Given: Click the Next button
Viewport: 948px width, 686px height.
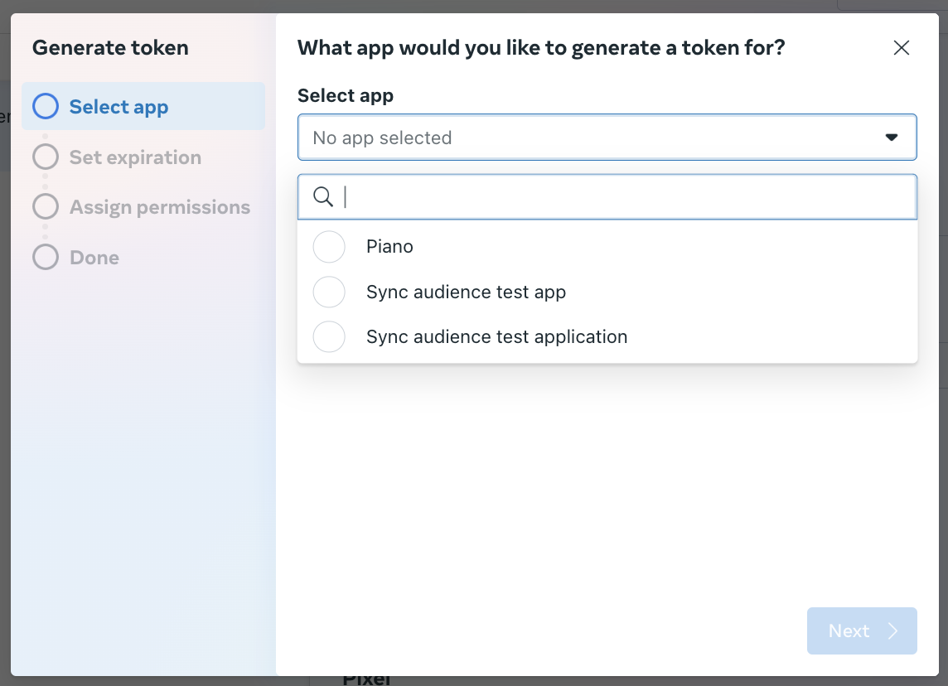Looking at the screenshot, I should (x=862, y=631).
